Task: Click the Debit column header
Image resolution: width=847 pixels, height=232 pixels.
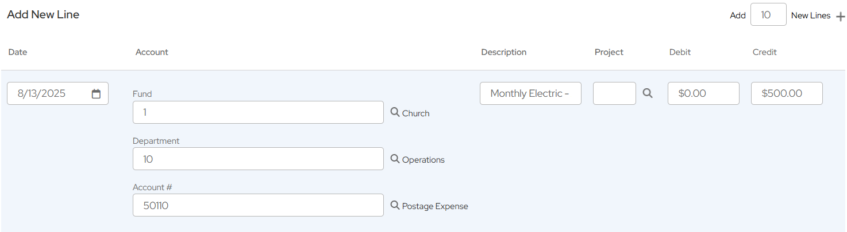Action: tap(680, 52)
